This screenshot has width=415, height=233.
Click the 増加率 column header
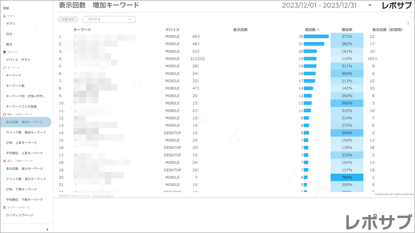(347, 30)
